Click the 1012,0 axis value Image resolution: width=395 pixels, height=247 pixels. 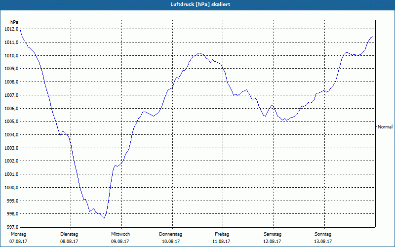click(x=11, y=29)
